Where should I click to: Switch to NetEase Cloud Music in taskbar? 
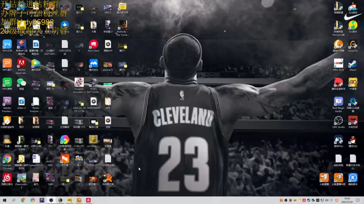(x=88, y=200)
